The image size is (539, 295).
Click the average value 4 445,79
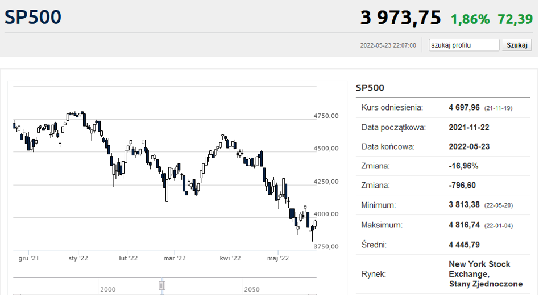464,245
